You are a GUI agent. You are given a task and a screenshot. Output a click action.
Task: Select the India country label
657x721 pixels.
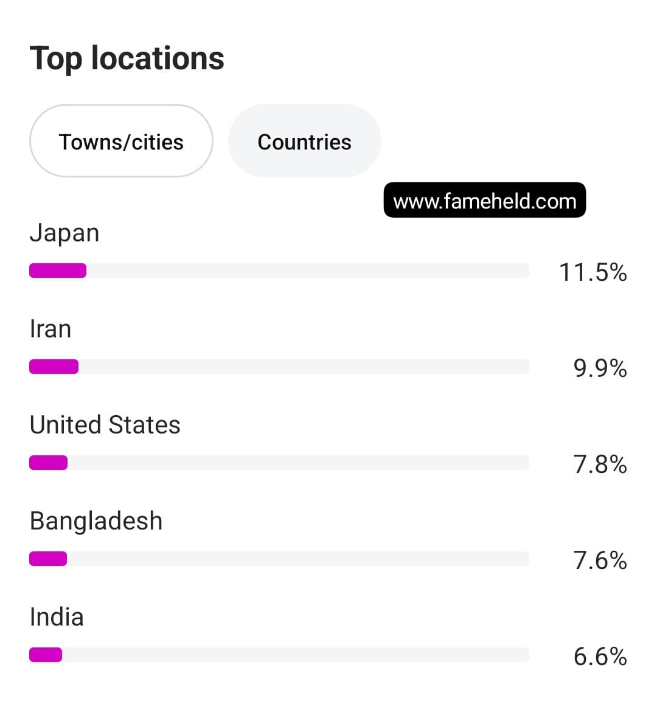[57, 617]
